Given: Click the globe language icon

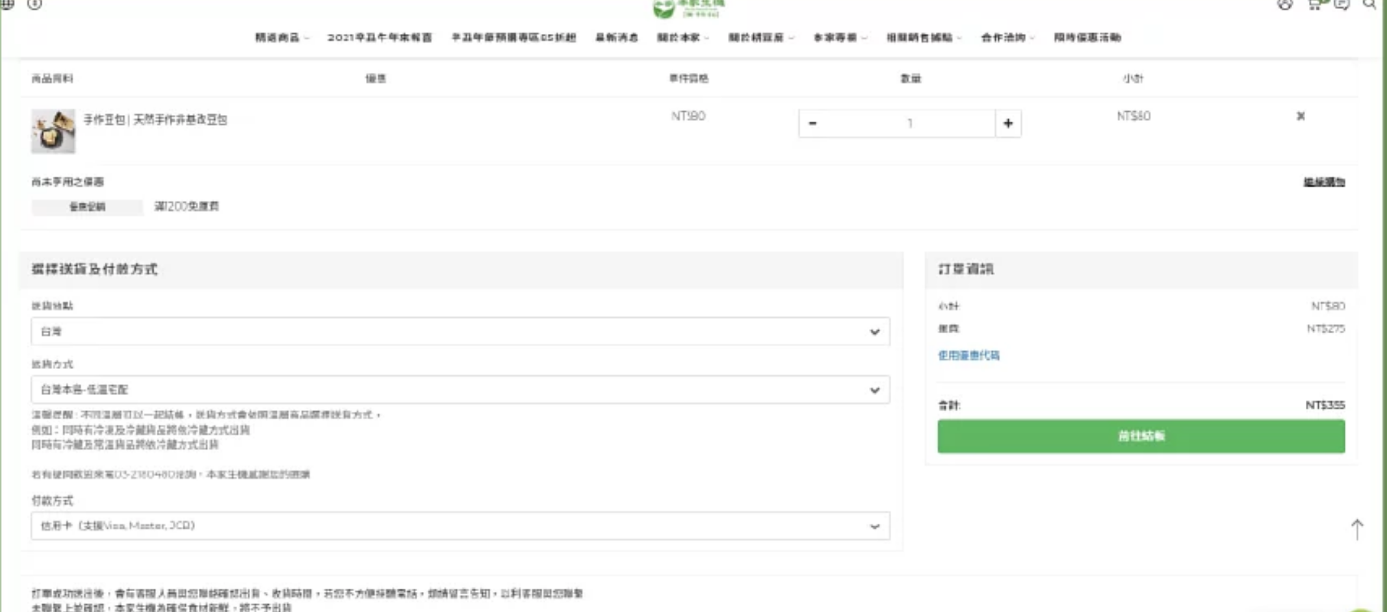Looking at the screenshot, I should pyautogui.click(x=7, y=4).
